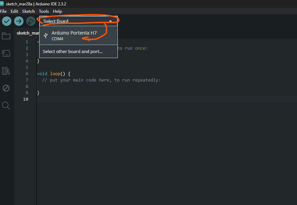Image resolution: width=297 pixels, height=205 pixels.
Task: Select Arduino Portenta H7 on COM4
Action: tap(74, 35)
